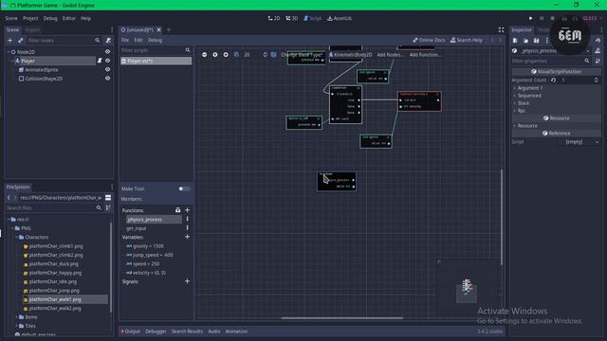Collapse the PNG folder
607x341 pixels.
[12, 228]
